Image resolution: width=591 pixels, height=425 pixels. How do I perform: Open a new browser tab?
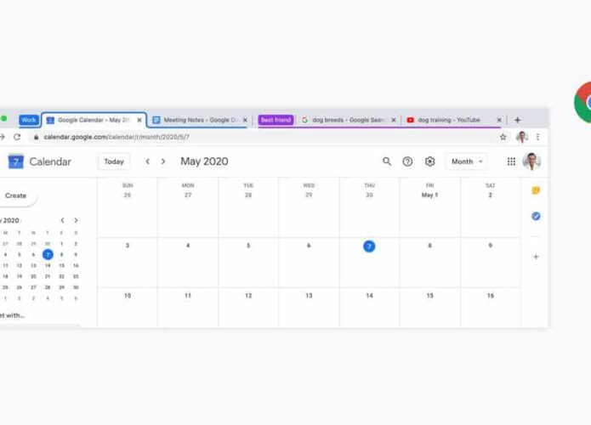point(518,120)
